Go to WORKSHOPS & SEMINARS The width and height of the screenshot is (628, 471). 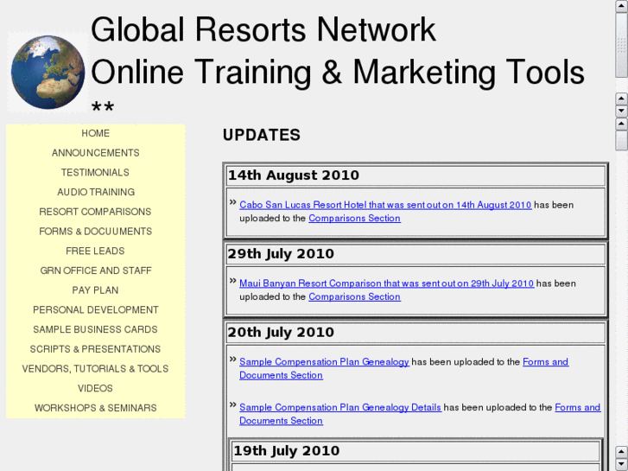[95, 409]
